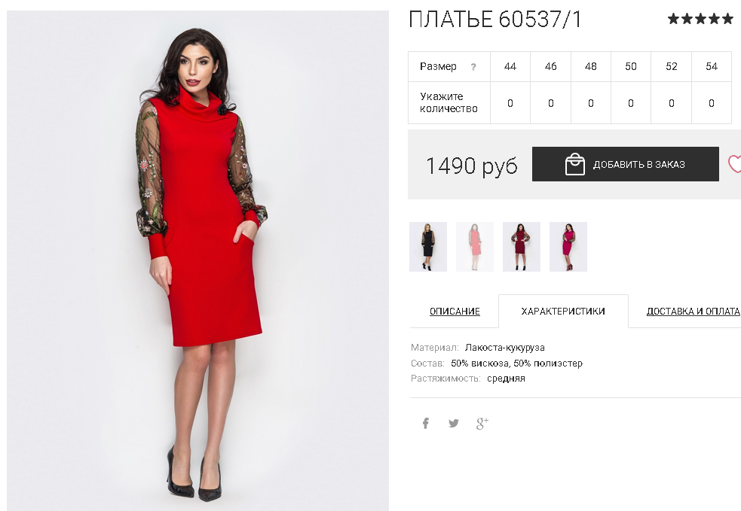Viewport: 741px width, 511px height.
Task: Set the quantity field for size 44
Action: pyautogui.click(x=510, y=103)
